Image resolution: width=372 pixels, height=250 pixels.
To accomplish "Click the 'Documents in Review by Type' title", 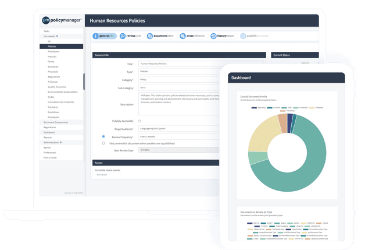I will [x=256, y=212].
